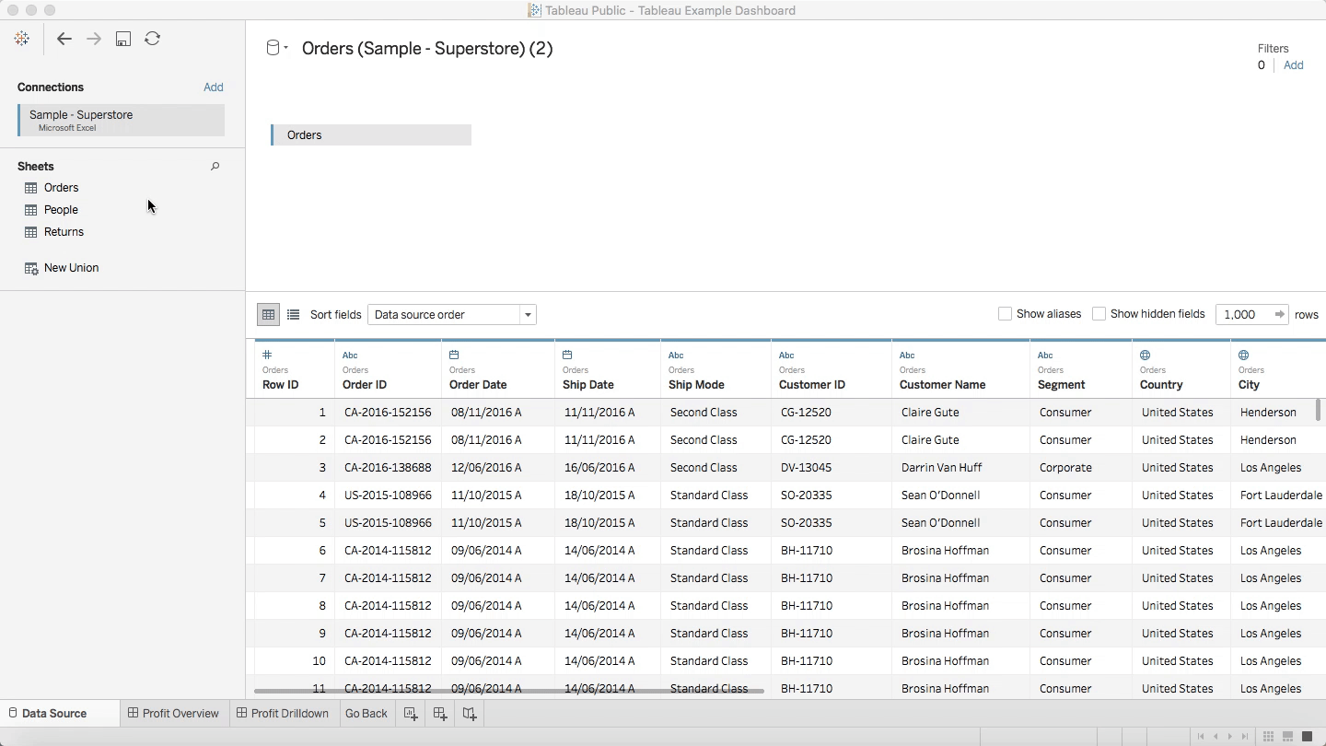
Task: Change Row ID number data type icon
Action: (267, 355)
